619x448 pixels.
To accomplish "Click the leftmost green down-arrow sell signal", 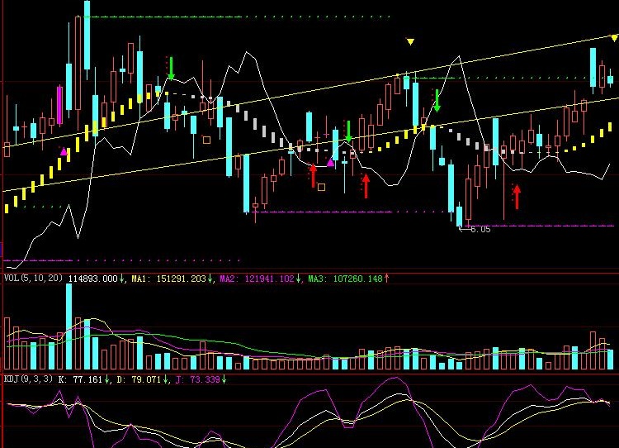I will [171, 69].
